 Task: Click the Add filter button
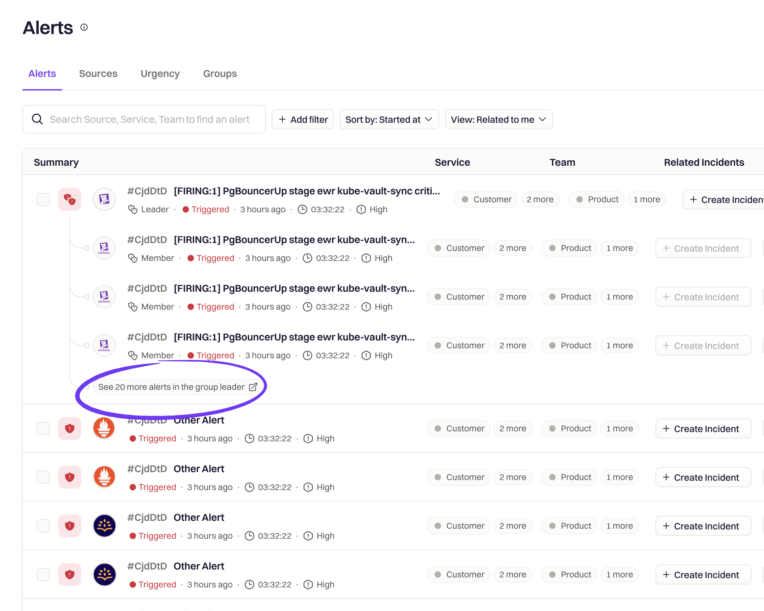coord(303,119)
